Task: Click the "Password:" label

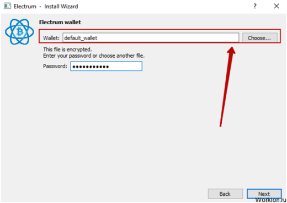Action: pos(55,66)
